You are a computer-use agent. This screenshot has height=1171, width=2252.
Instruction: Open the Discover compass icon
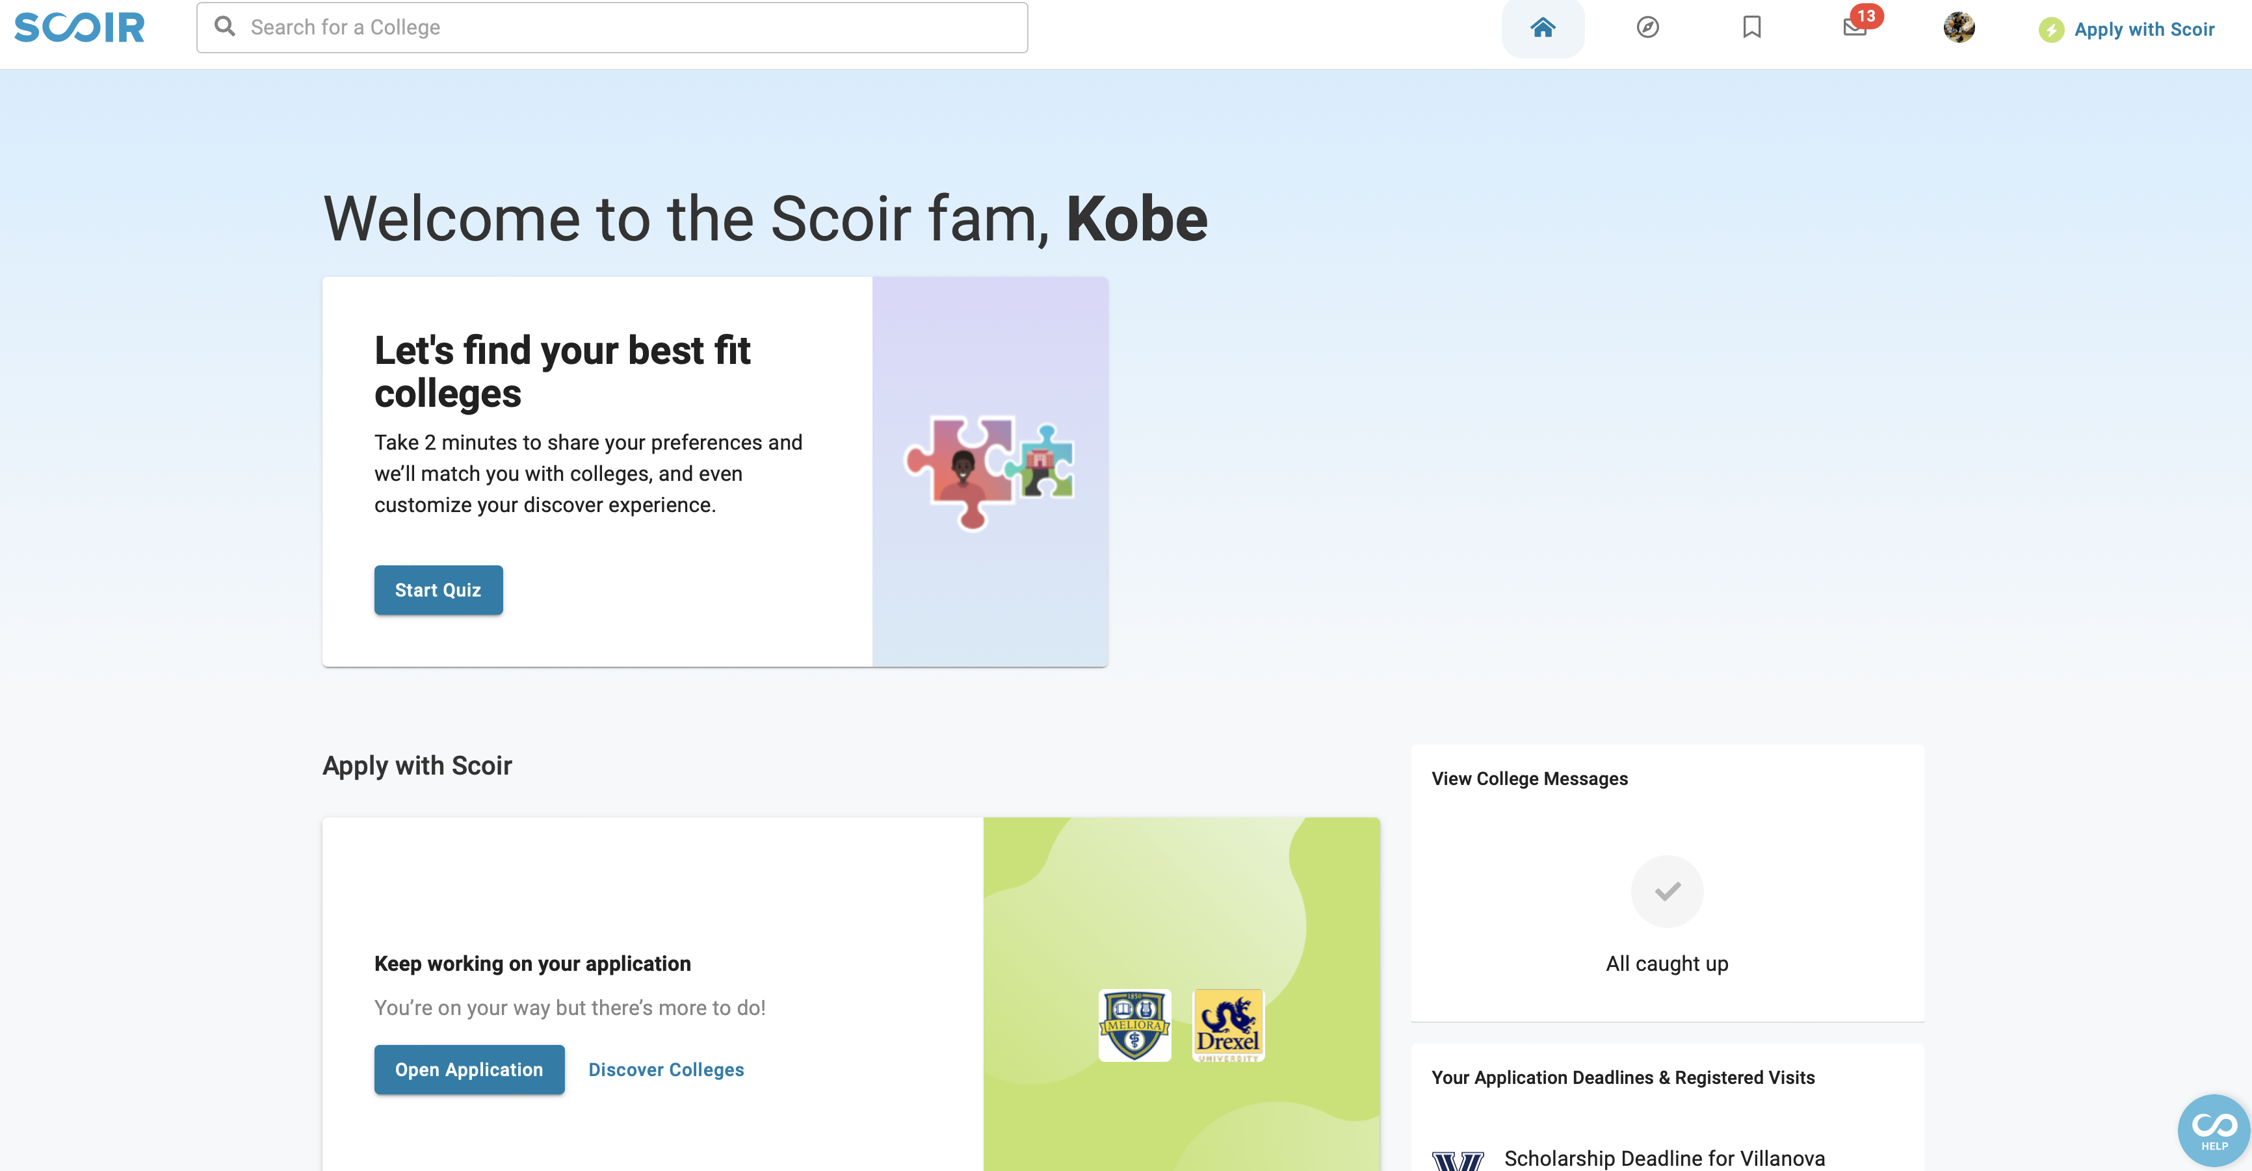pos(1647,27)
